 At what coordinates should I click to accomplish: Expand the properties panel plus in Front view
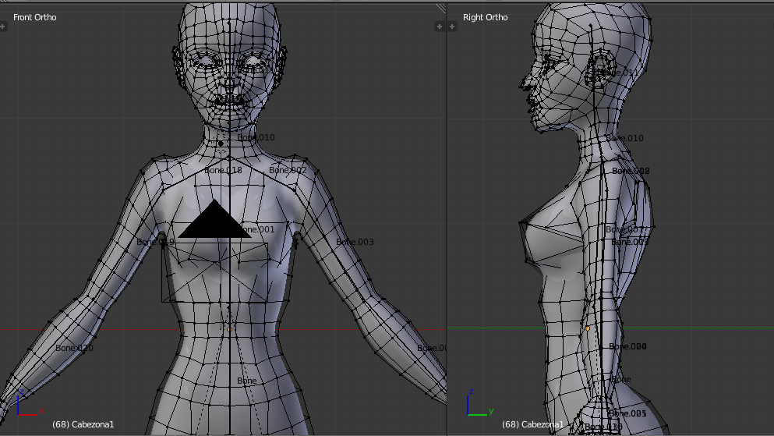pyautogui.click(x=440, y=27)
